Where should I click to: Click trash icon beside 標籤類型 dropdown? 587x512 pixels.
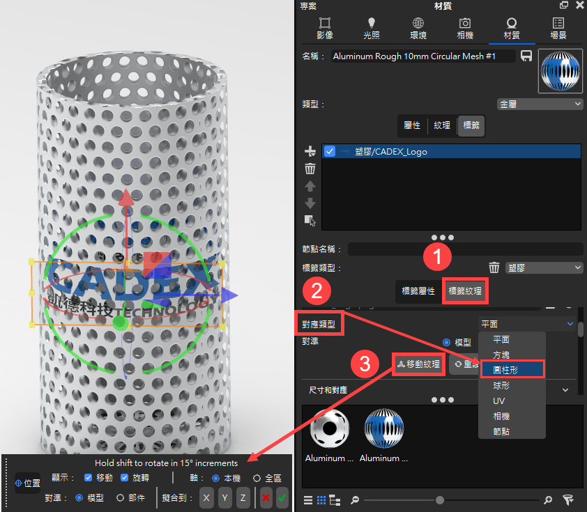click(x=494, y=267)
